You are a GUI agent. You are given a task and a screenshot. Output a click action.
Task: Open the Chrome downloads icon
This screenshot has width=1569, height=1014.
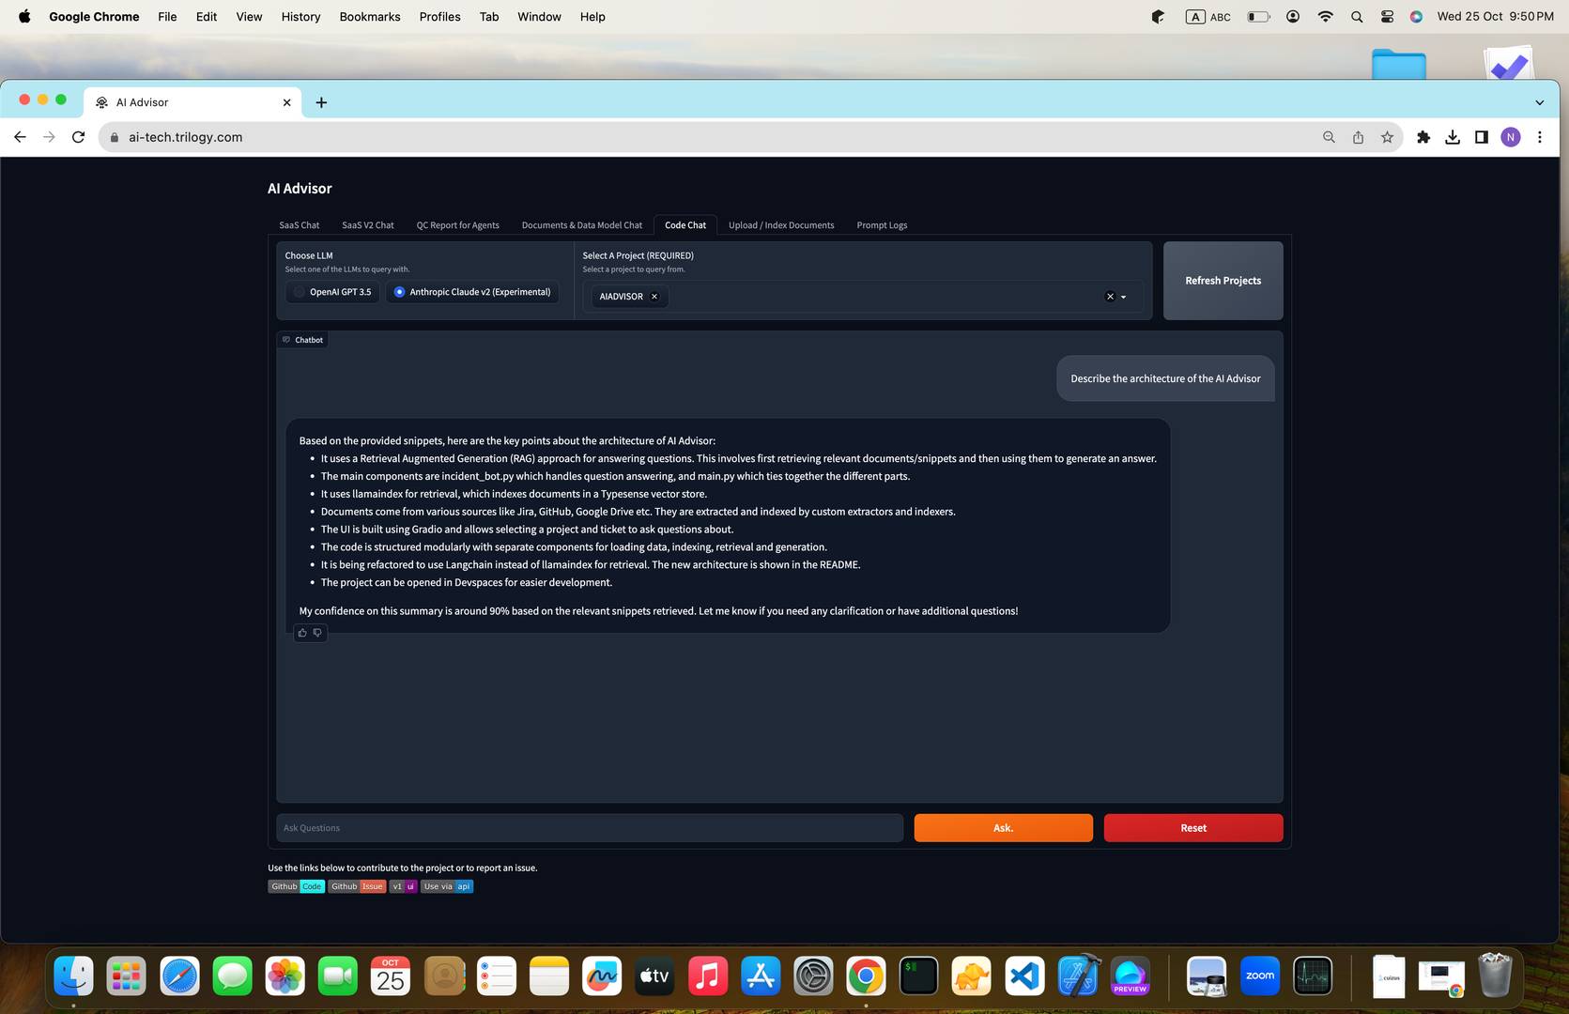[1453, 136]
